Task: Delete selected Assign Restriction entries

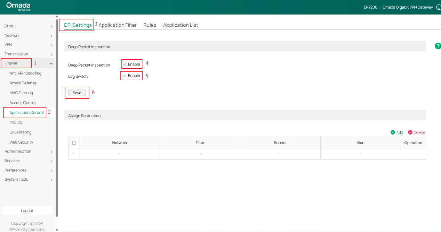Action: 417,132
